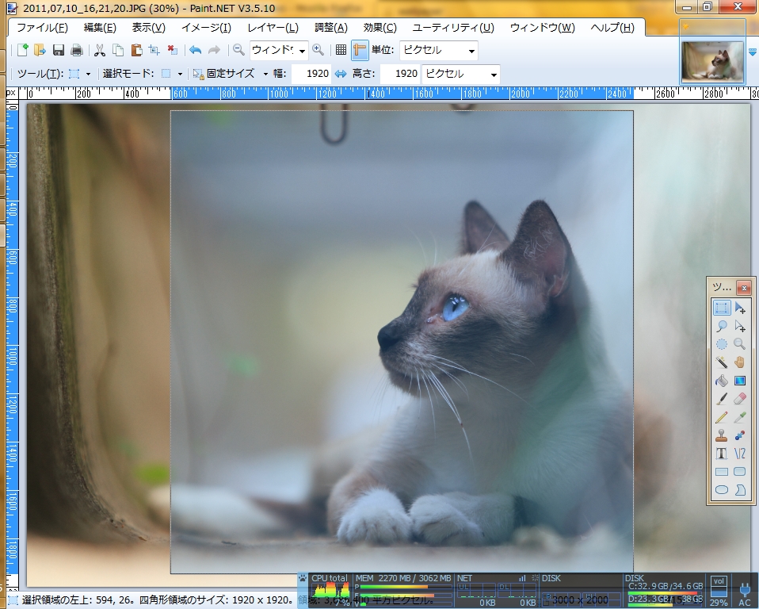Open the レイヤー(L) menu

tap(273, 28)
